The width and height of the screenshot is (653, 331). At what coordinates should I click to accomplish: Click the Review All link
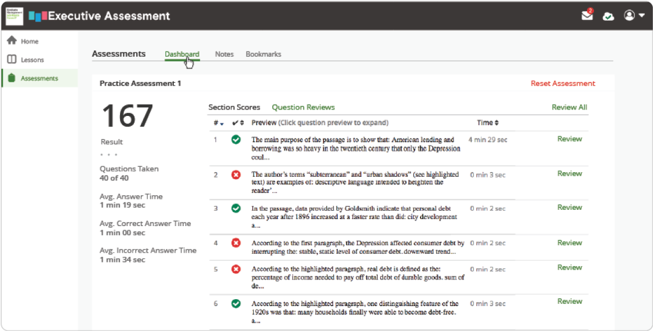[569, 107]
